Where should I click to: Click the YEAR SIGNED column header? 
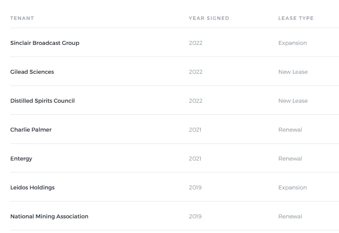(x=209, y=18)
